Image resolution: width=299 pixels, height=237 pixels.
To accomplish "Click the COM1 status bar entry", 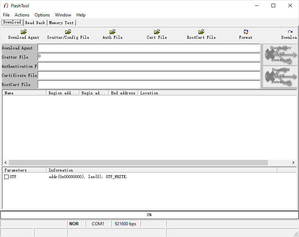I will [98, 224].
